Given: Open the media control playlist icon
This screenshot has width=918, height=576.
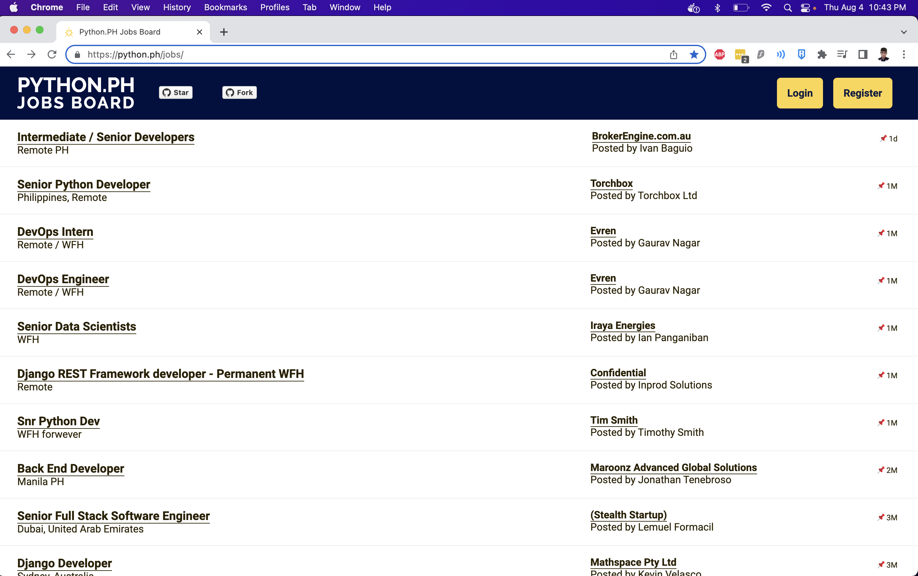Looking at the screenshot, I should [842, 54].
